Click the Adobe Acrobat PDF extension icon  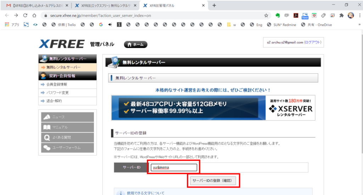tap(296, 16)
